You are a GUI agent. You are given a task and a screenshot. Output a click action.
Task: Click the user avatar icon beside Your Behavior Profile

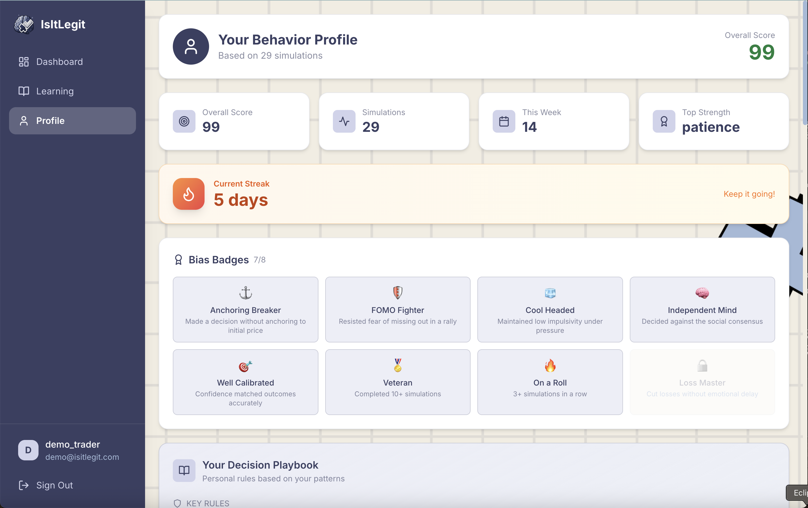(x=191, y=46)
